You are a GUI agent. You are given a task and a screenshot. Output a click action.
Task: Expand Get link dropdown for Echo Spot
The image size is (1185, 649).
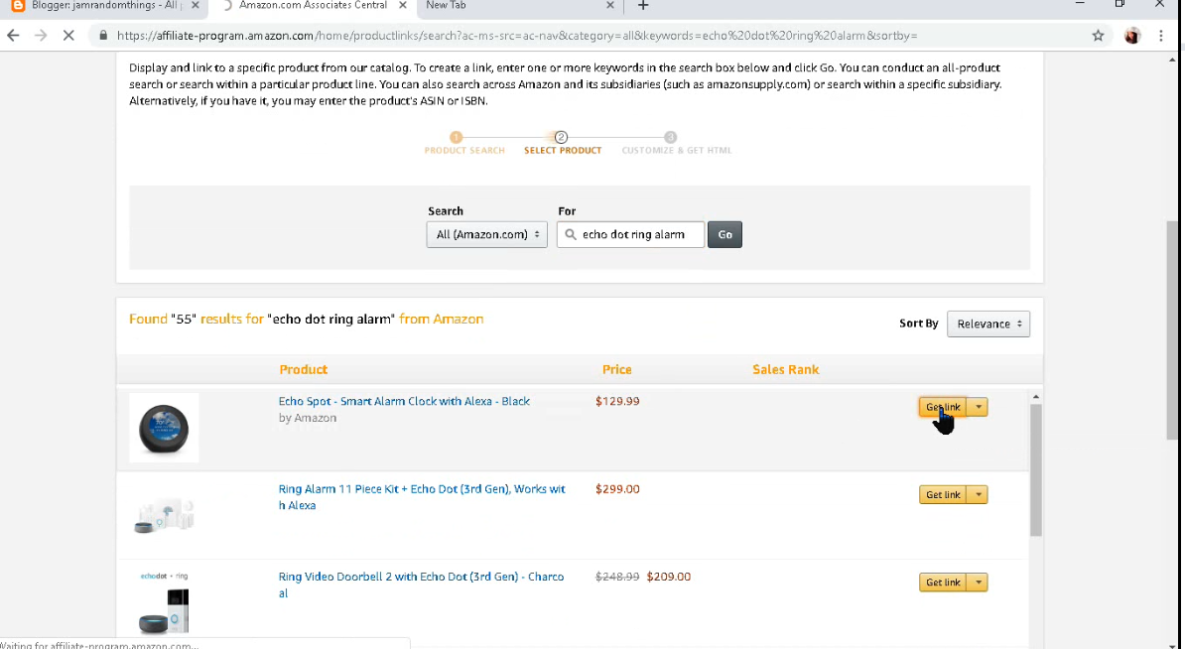978,407
